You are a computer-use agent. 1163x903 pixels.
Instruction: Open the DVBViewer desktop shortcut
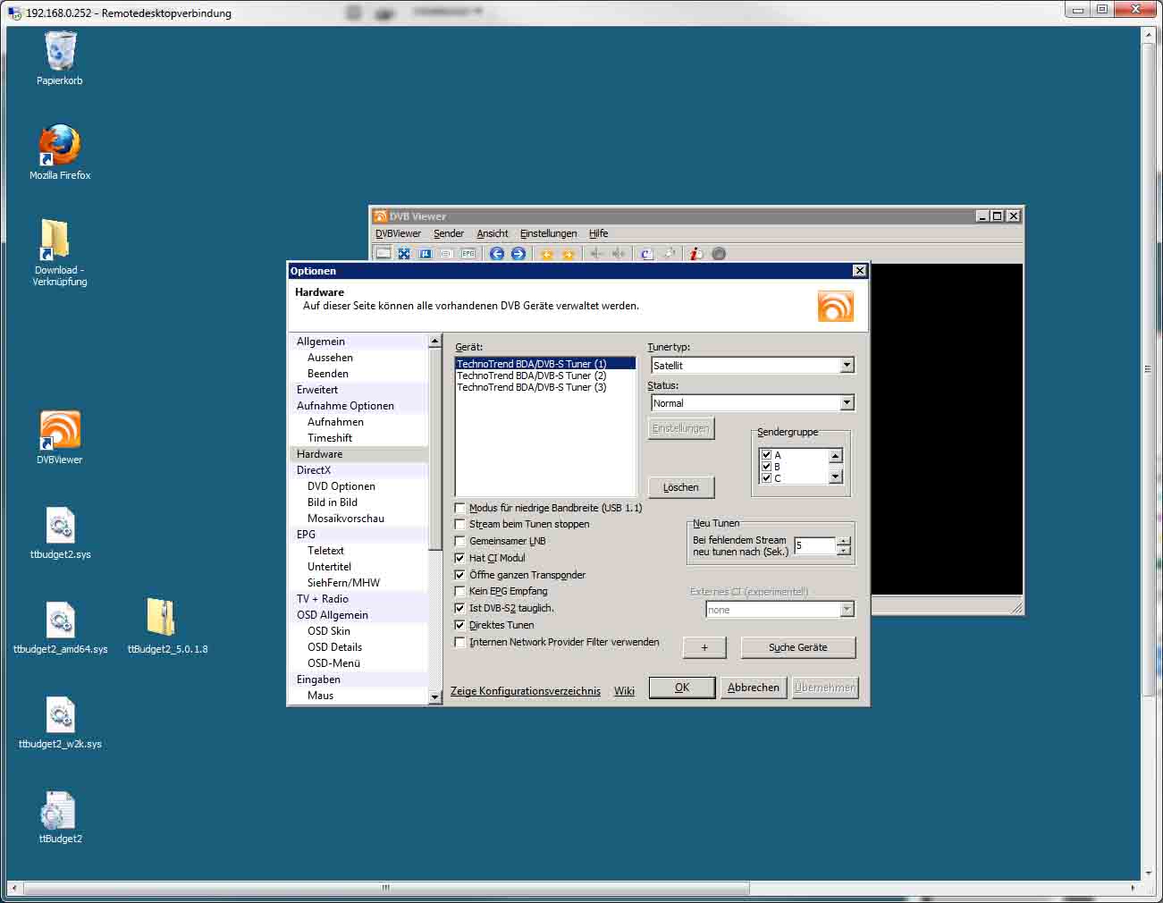tap(60, 431)
